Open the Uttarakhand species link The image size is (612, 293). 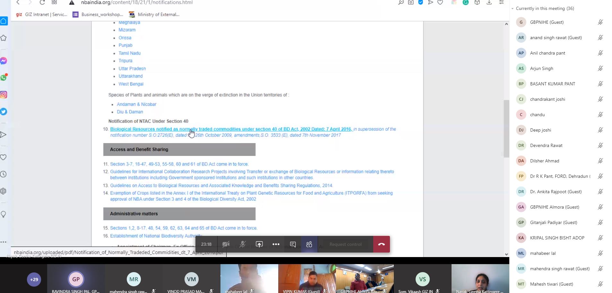point(131,76)
